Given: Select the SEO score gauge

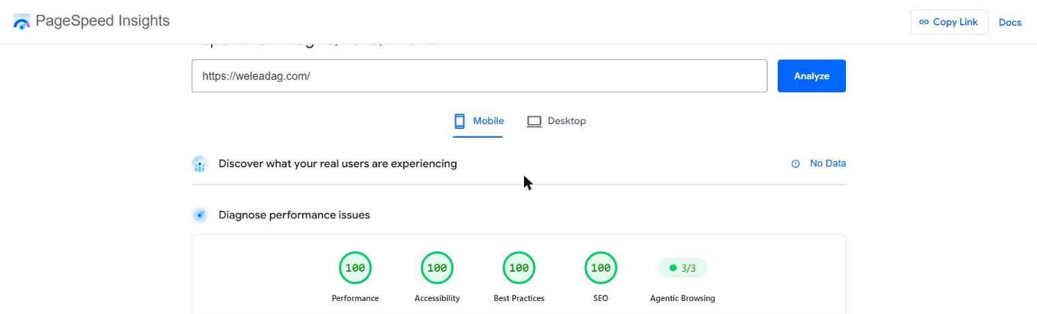Looking at the screenshot, I should [601, 268].
